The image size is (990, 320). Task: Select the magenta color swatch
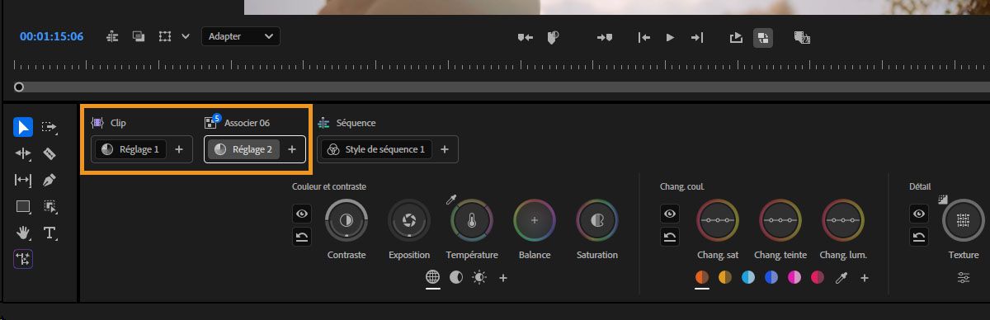pyautogui.click(x=795, y=277)
